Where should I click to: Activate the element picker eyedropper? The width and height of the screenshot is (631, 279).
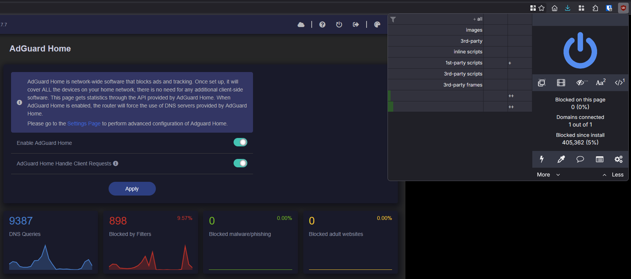[x=561, y=159]
